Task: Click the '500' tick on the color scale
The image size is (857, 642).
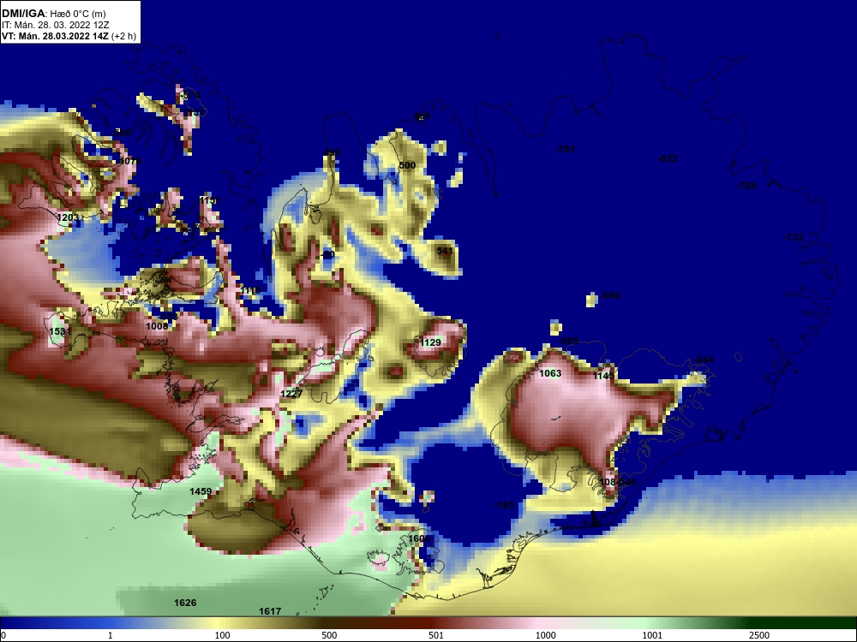Action: (330, 635)
